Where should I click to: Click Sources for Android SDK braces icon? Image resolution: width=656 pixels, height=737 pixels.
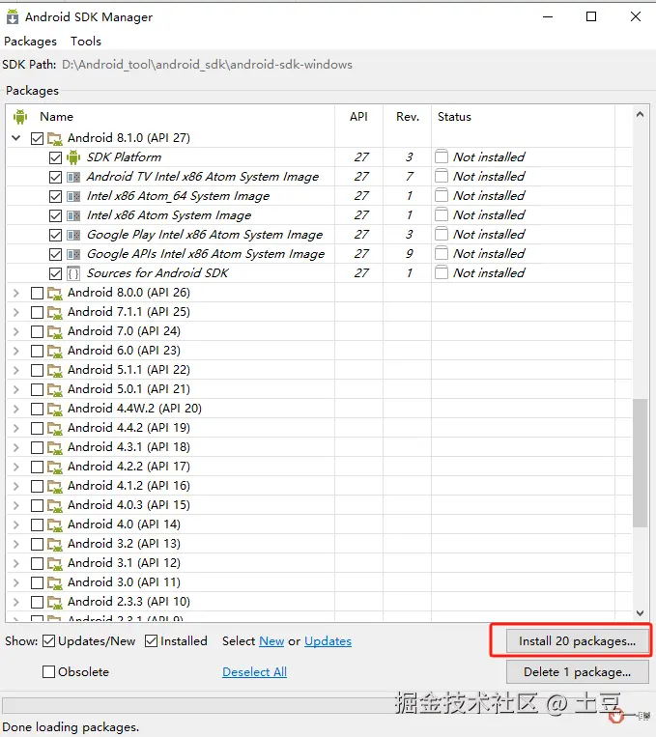[73, 273]
